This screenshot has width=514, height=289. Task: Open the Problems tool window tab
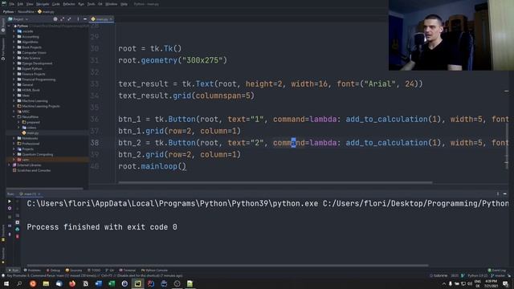click(32, 271)
